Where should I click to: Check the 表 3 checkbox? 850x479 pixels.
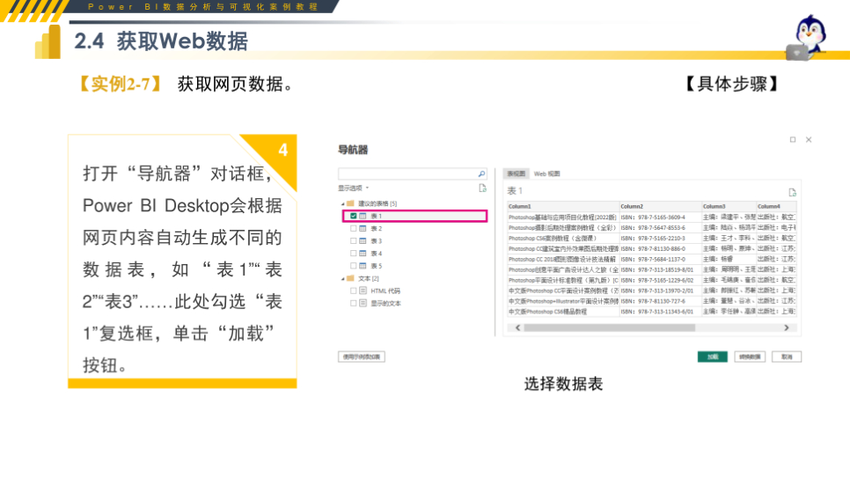(354, 241)
